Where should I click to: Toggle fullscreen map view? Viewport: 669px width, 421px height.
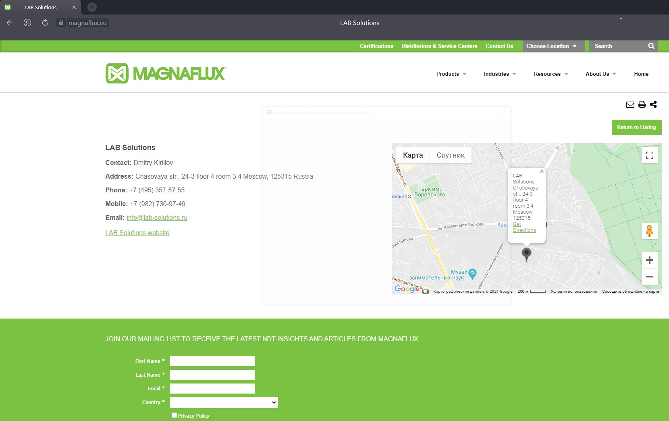pyautogui.click(x=650, y=155)
